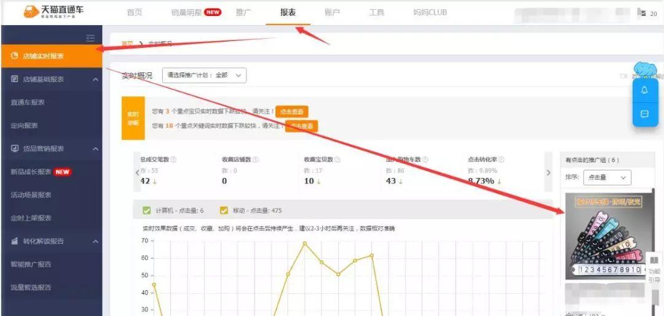
Task: Click the parking number plate product thumbnail
Action: tap(607, 236)
